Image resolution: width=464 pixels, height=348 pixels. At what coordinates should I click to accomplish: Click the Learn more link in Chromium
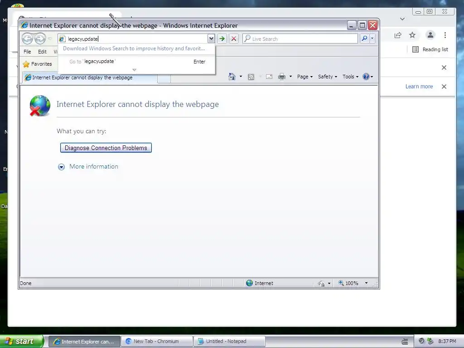pyautogui.click(x=419, y=87)
